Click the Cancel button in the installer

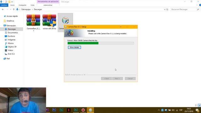130,78
